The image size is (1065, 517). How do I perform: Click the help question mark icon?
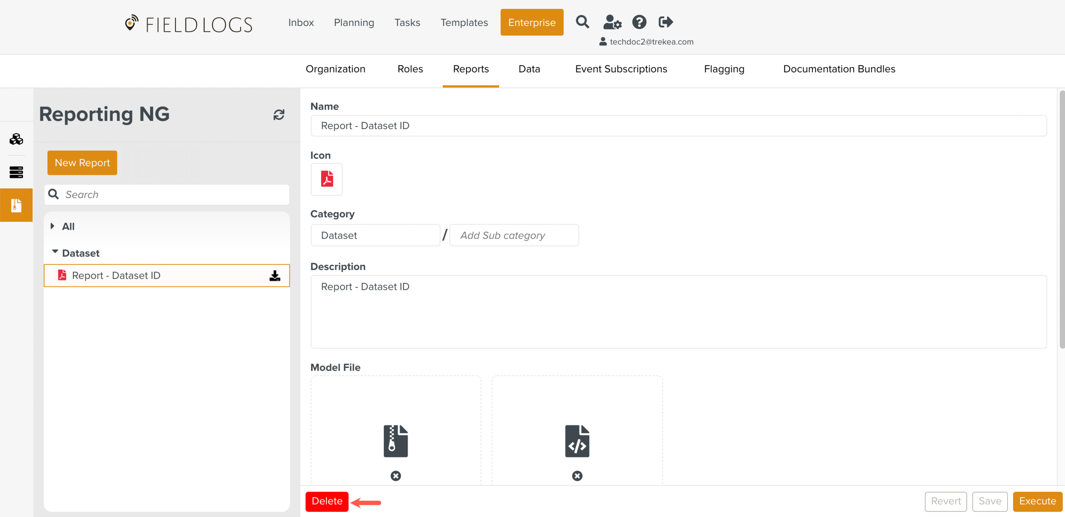point(639,22)
